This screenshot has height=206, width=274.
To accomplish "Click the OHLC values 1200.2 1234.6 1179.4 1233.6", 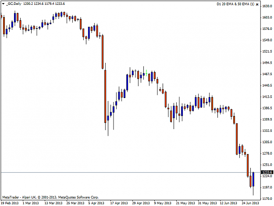I will coord(44,4).
